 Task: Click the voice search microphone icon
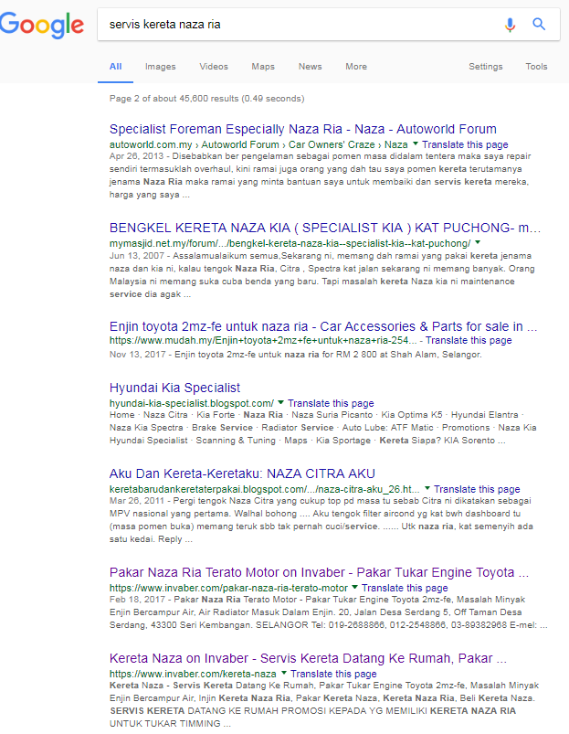(x=510, y=25)
